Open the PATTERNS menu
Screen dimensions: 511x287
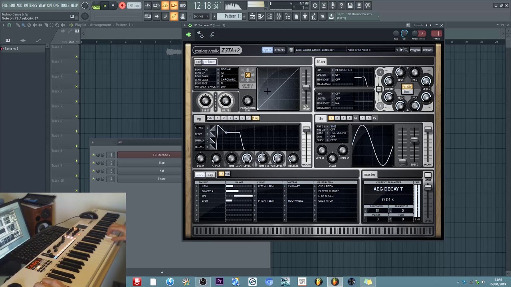30,5
